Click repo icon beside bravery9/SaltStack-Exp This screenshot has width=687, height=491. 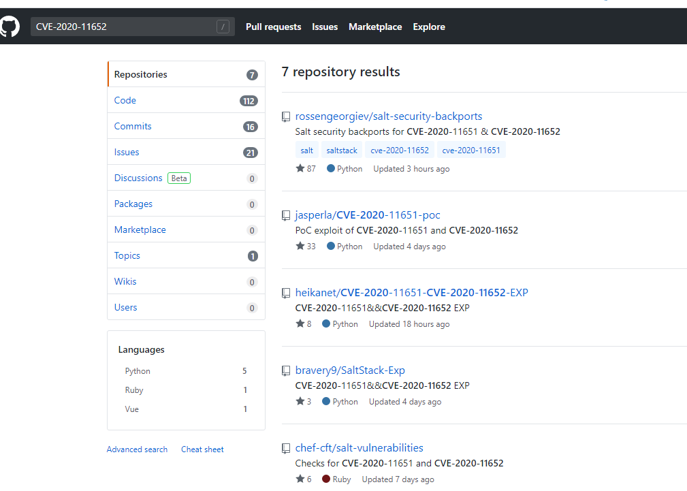click(286, 370)
